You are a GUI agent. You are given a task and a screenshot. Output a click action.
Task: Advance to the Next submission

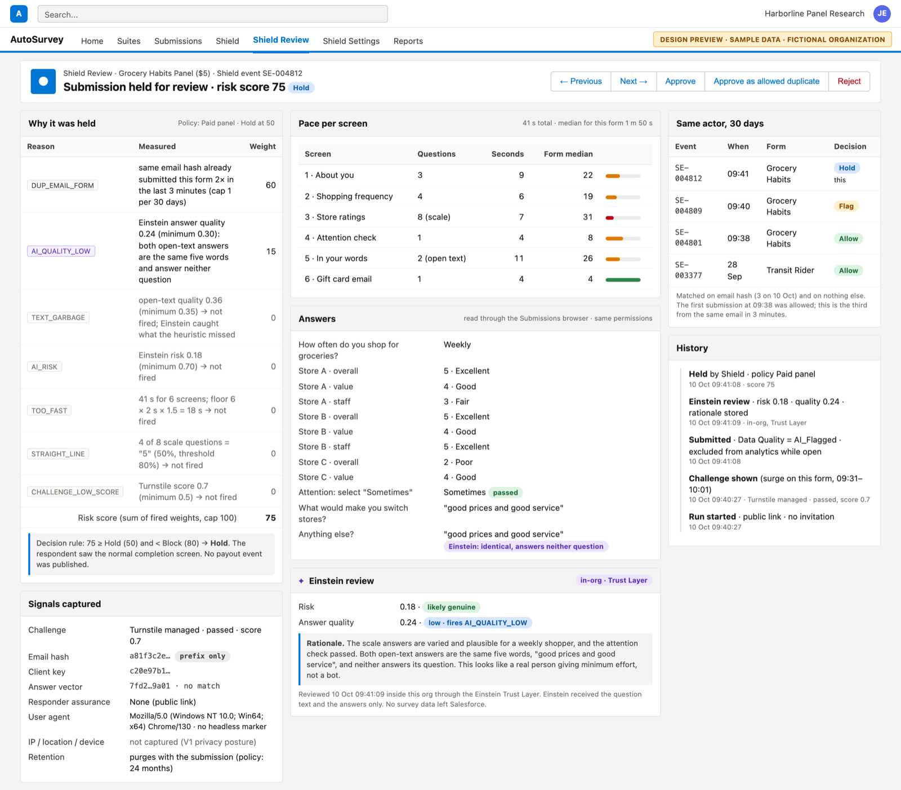(x=634, y=81)
